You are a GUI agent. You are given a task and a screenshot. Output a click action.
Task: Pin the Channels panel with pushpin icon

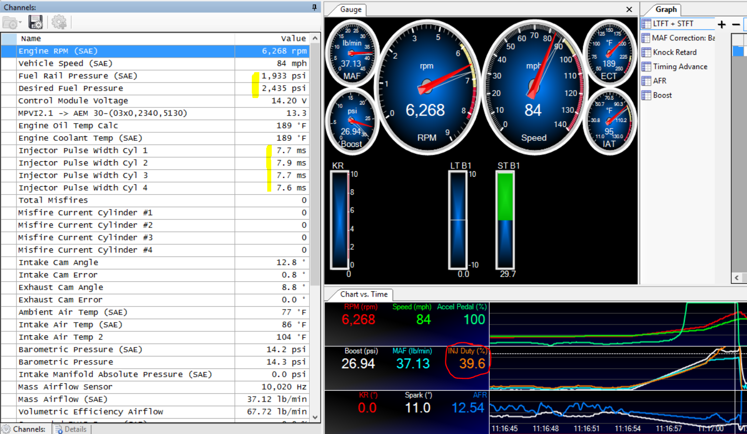tap(314, 7)
